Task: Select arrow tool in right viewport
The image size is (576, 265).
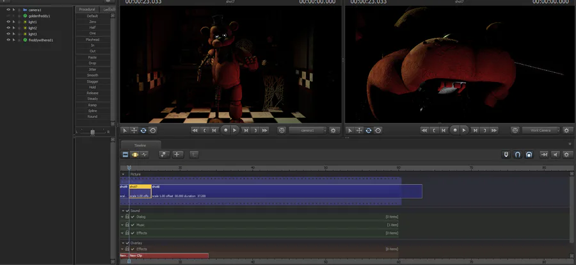Action: click(350, 131)
